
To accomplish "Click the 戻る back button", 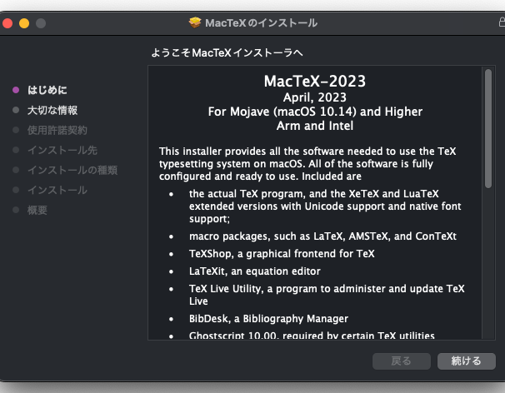I will tap(401, 361).
